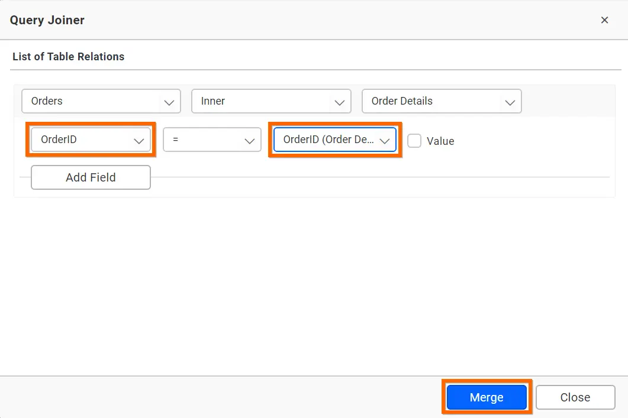
Task: Click the chevron on the equals operator selector
Action: [x=249, y=140]
